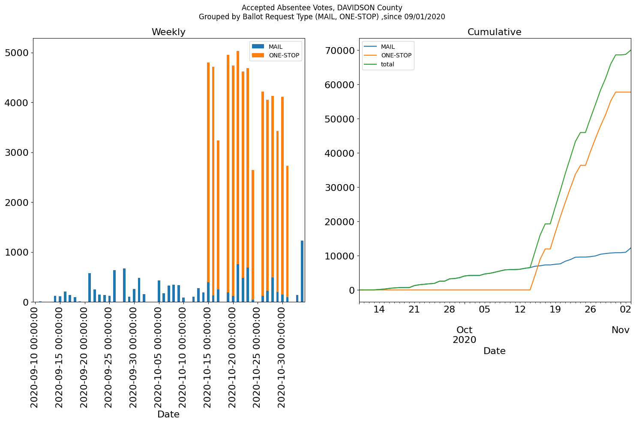Click the '2020-10-10 00:00:00' date tick label

pyautogui.click(x=183, y=357)
